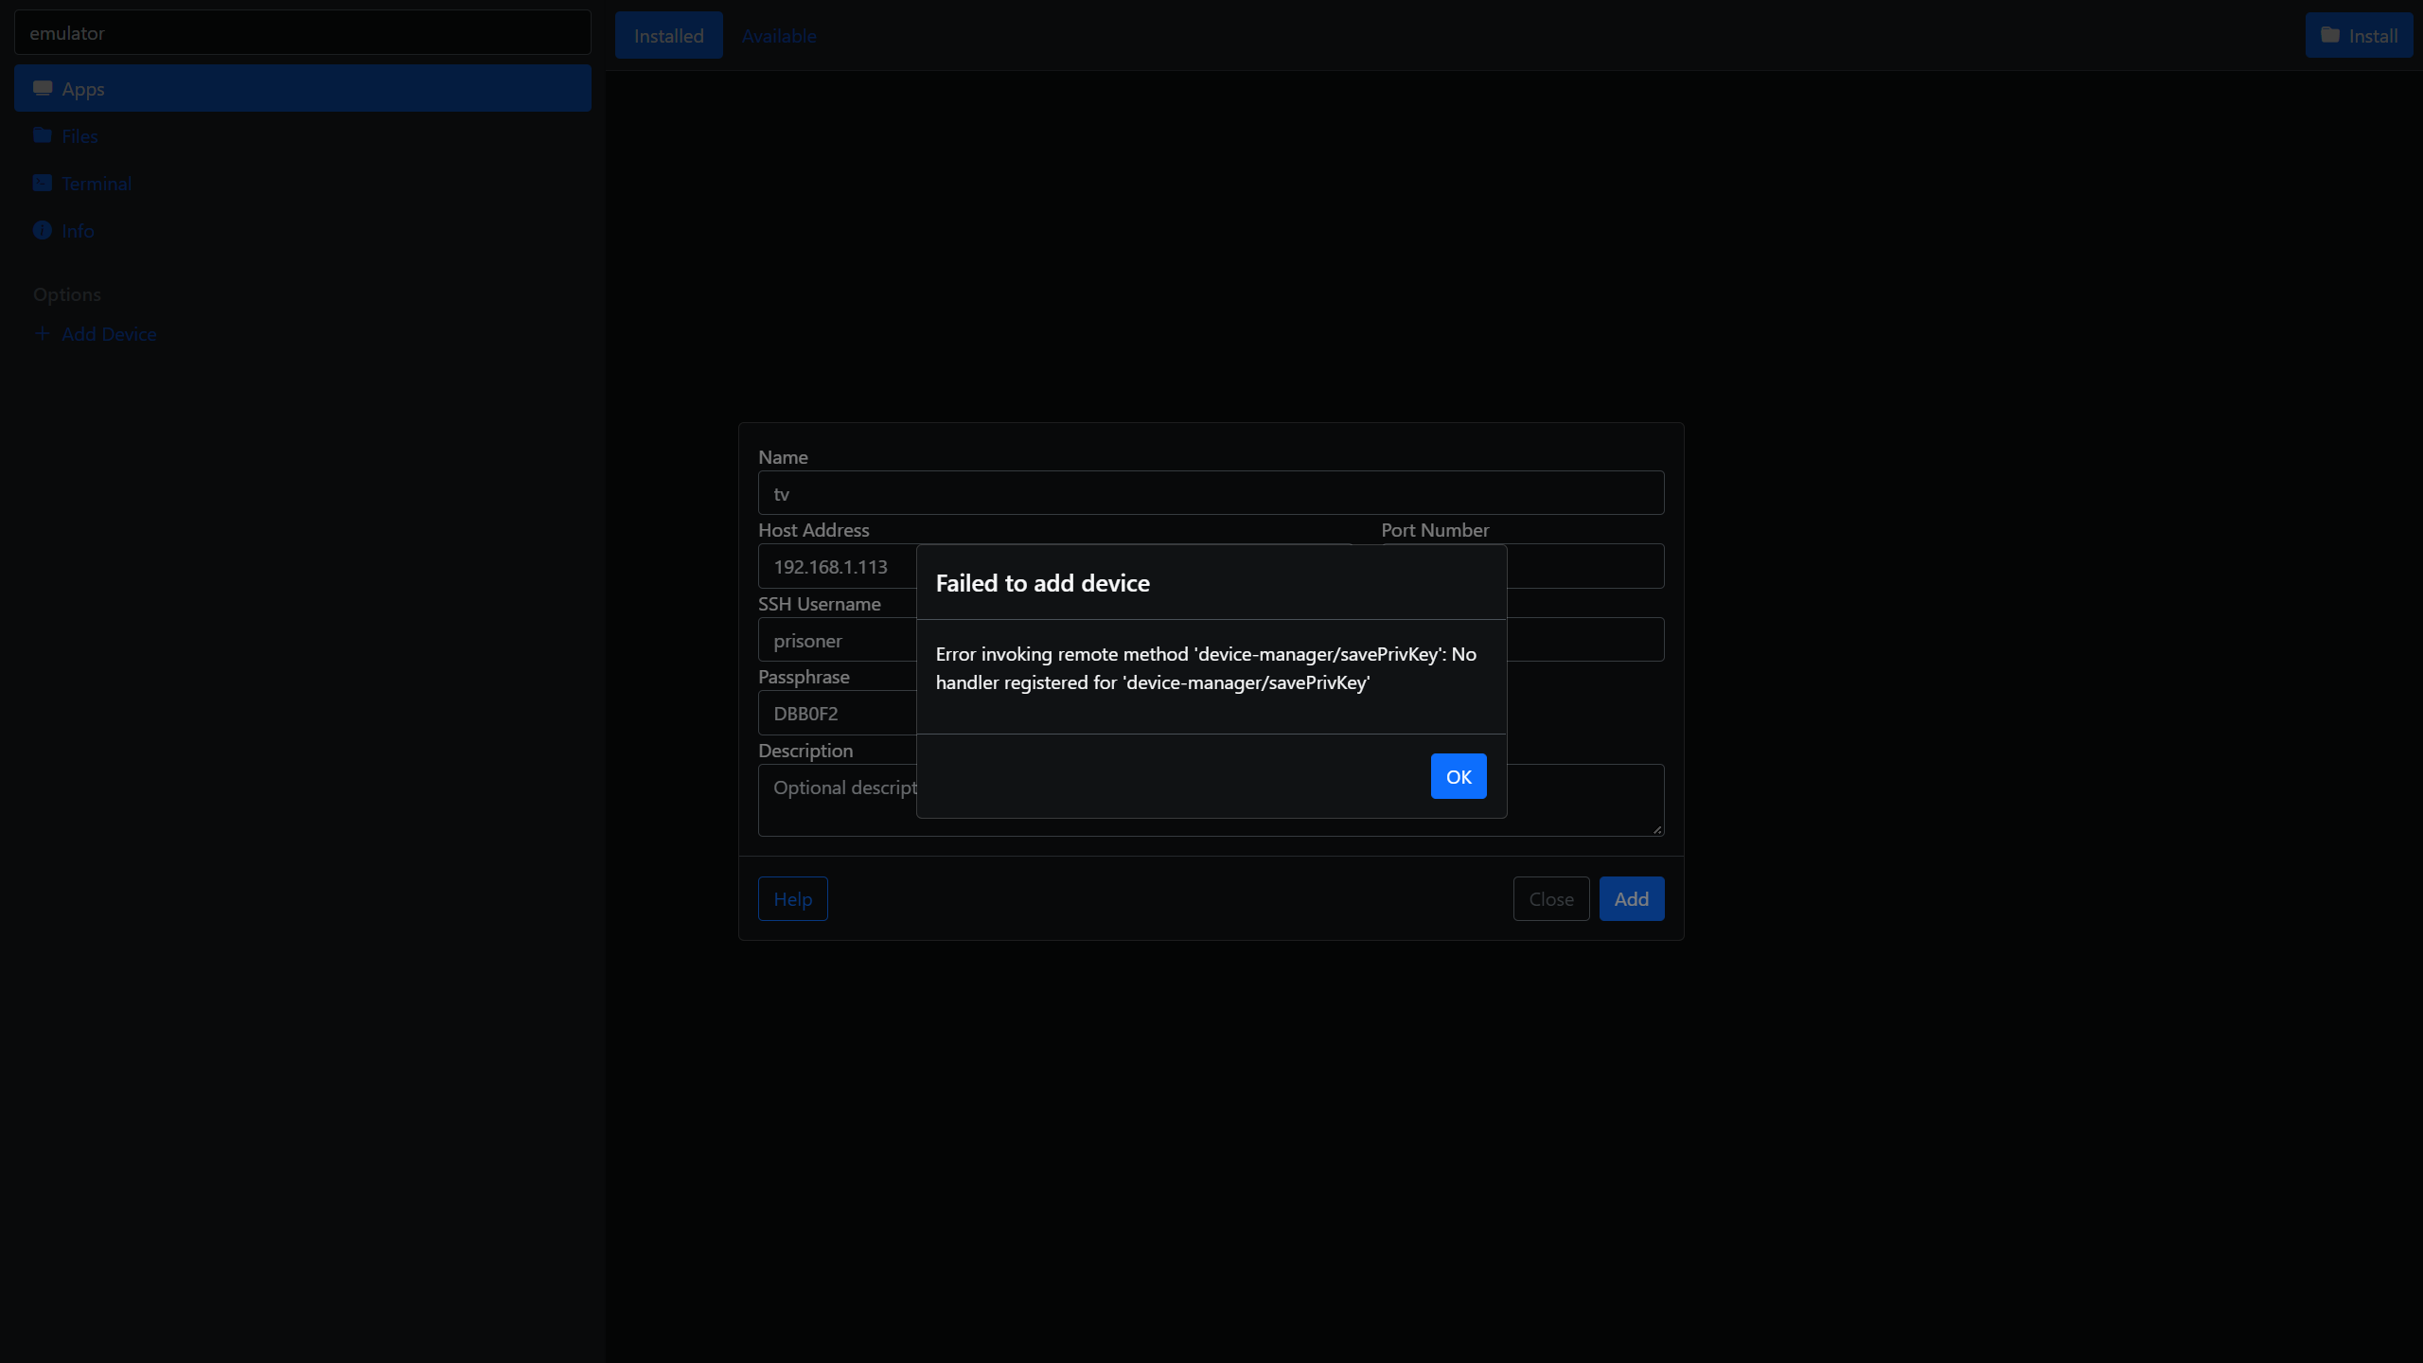Click the Close button in form
This screenshot has height=1363, width=2423.
1550,899
